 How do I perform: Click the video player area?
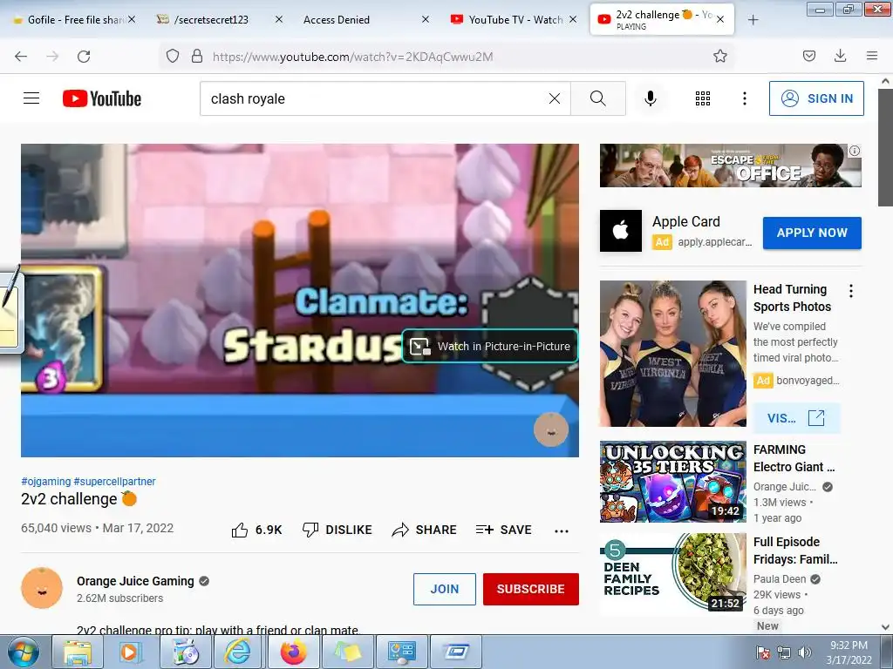tap(300, 300)
